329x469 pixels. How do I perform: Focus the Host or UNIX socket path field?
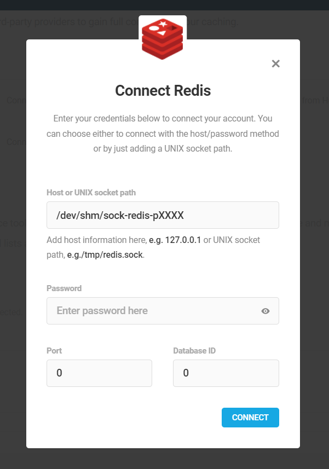pyautogui.click(x=163, y=215)
